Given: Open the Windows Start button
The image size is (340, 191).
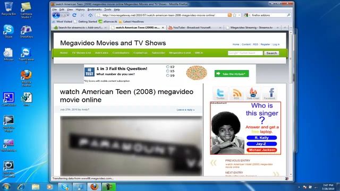Looking at the screenshot, I should point(6,187).
